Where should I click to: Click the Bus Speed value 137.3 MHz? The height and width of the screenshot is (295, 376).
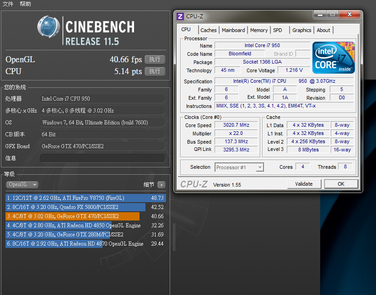coord(236,141)
